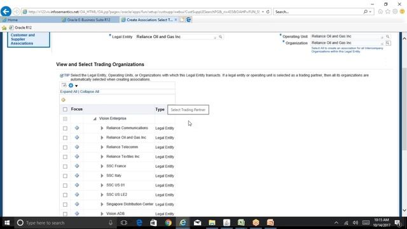Viewport: 407px width, 229px height.
Task: Focus on SSC France row icon
Action: [77, 166]
